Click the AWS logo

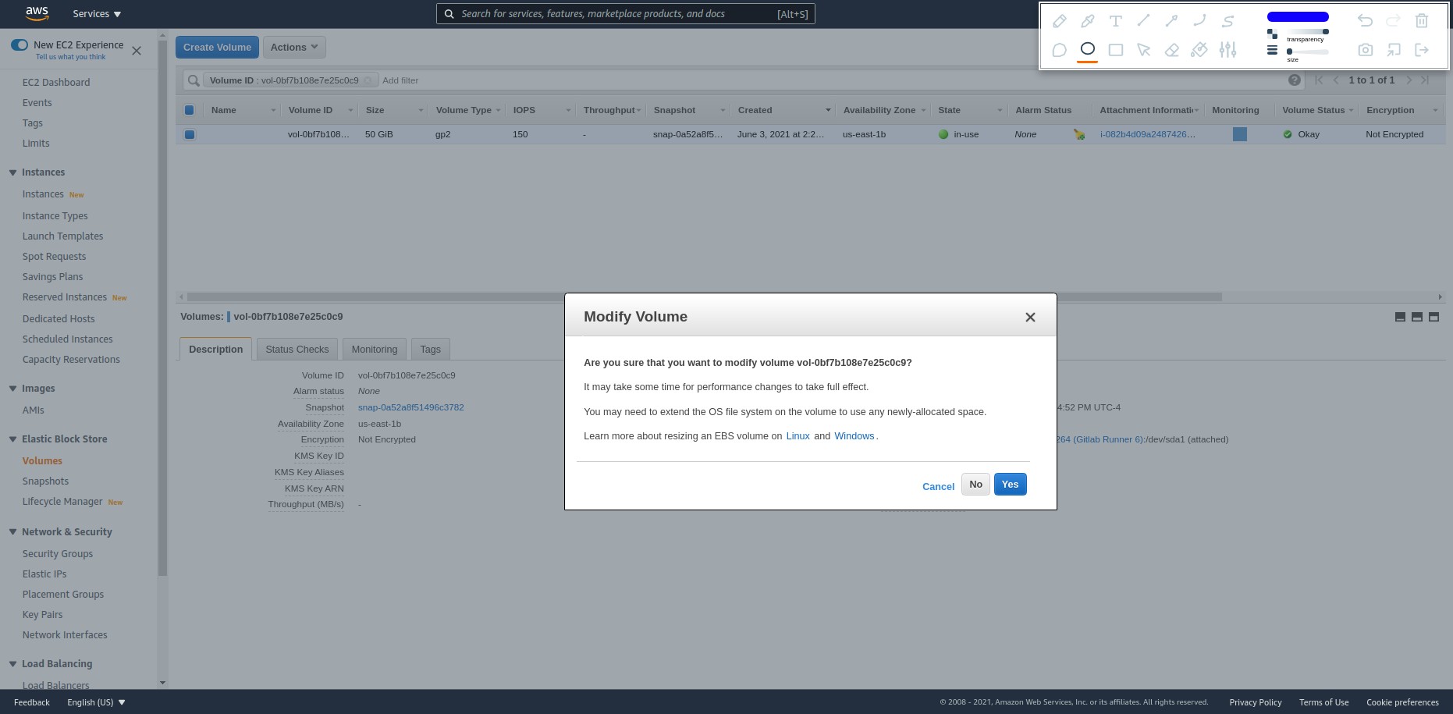37,13
